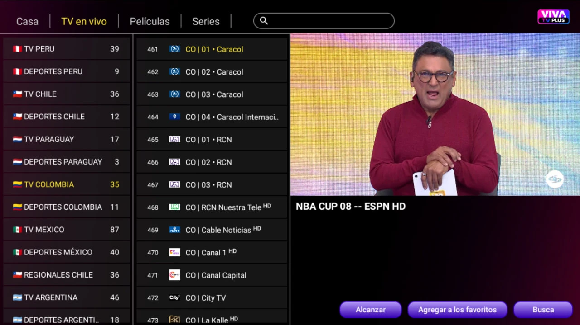This screenshot has height=325, width=580.
Task: Click the Caracol logo on channel 463
Action: 174,94
